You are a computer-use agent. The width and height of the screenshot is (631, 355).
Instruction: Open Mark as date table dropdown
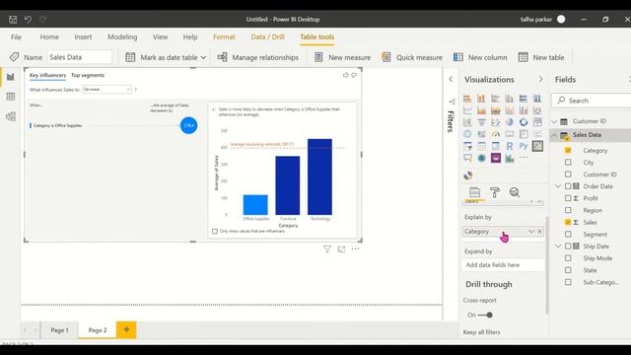click(x=204, y=57)
